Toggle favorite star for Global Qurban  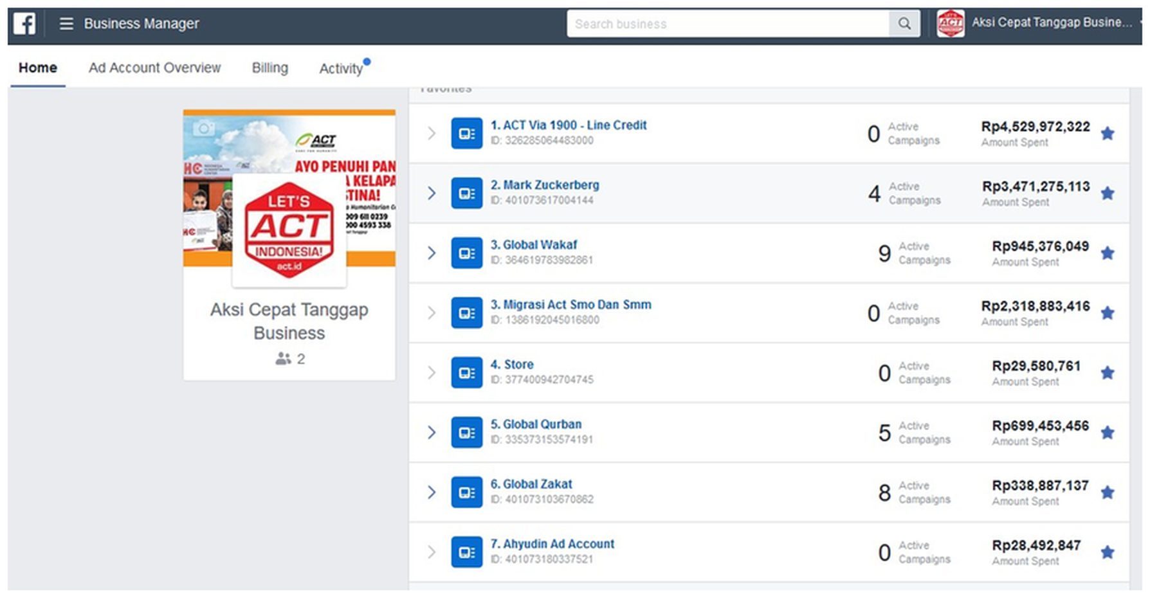pyautogui.click(x=1108, y=433)
